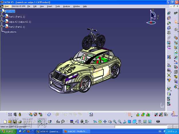179x134 pixels.
Task: Click the Hide/Show picture icon
Action: coord(145,122)
